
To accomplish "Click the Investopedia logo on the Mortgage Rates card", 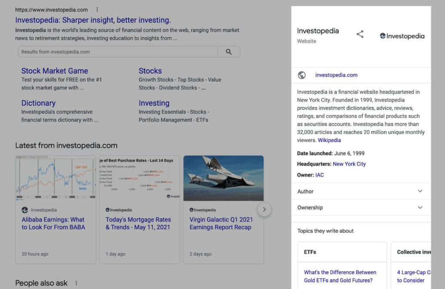I will pos(119,210).
